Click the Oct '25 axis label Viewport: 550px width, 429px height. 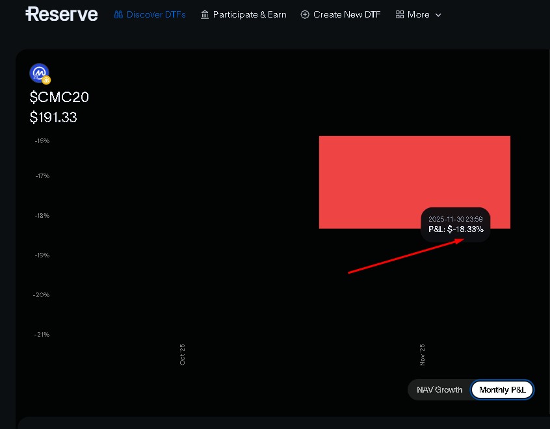183,354
